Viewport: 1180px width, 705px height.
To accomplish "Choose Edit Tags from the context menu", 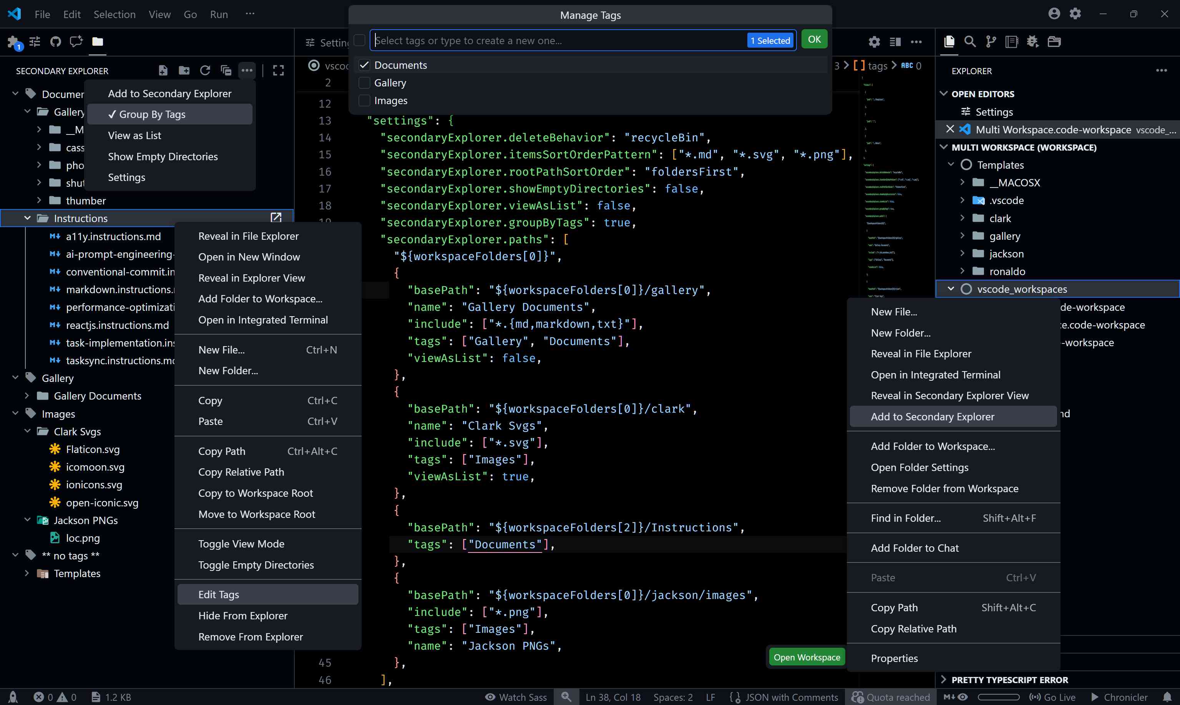I will point(219,594).
